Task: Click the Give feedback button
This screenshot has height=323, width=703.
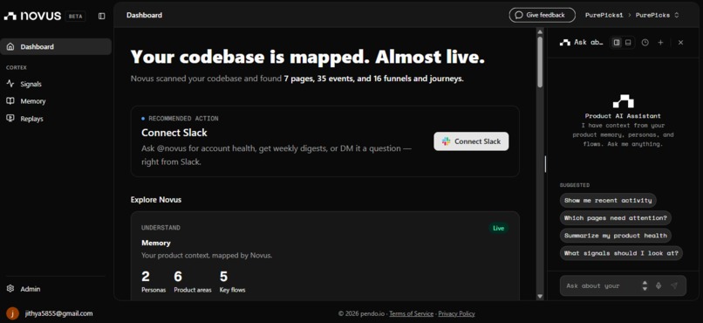Action: pos(542,15)
